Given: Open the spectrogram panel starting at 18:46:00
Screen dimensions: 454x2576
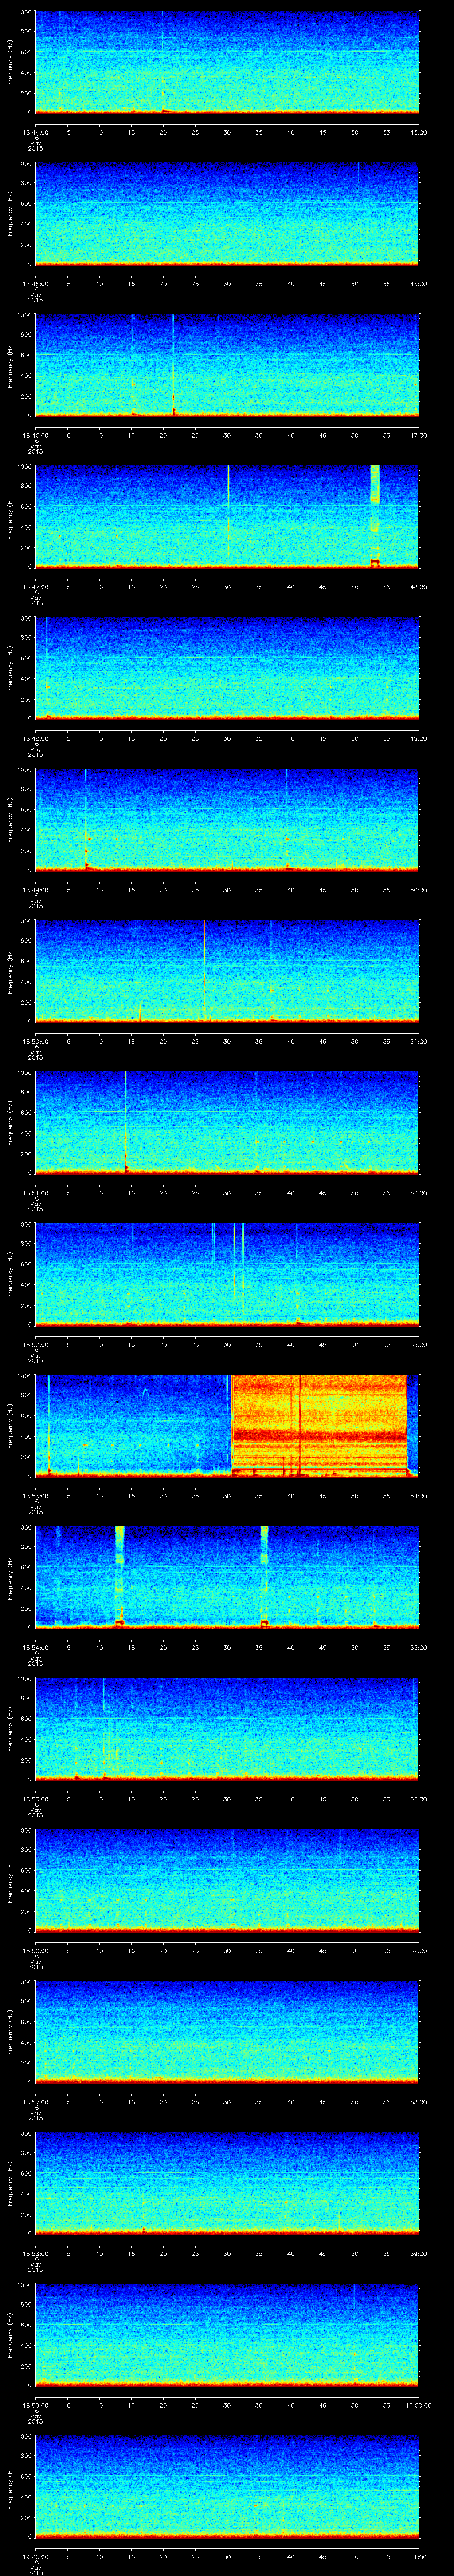Looking at the screenshot, I should click(227, 365).
